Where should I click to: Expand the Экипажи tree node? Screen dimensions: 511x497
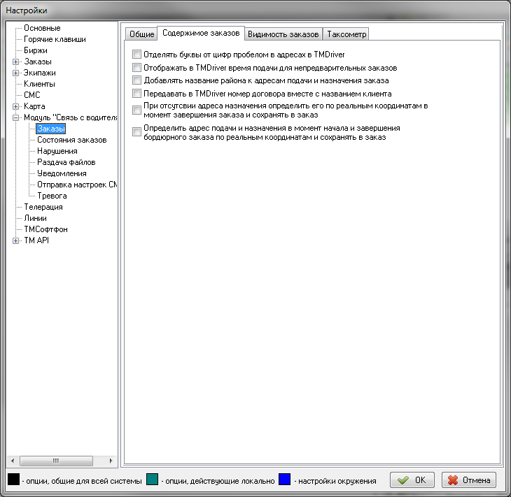[x=15, y=73]
